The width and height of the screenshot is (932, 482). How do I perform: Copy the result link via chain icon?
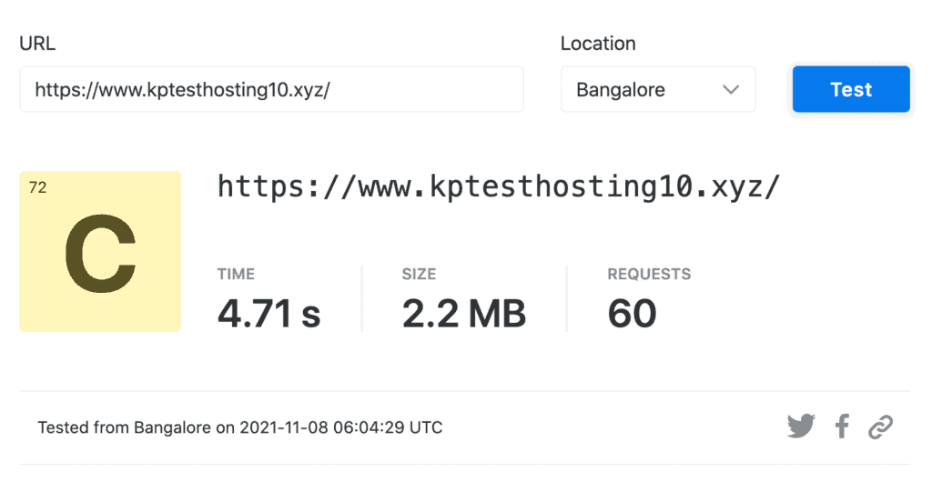click(880, 426)
